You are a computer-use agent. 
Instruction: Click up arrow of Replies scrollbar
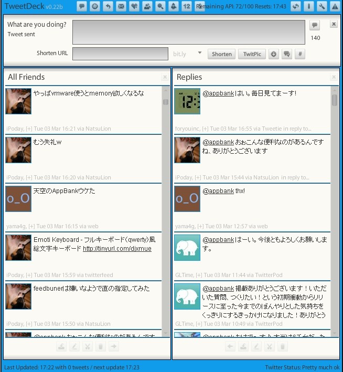click(x=335, y=90)
